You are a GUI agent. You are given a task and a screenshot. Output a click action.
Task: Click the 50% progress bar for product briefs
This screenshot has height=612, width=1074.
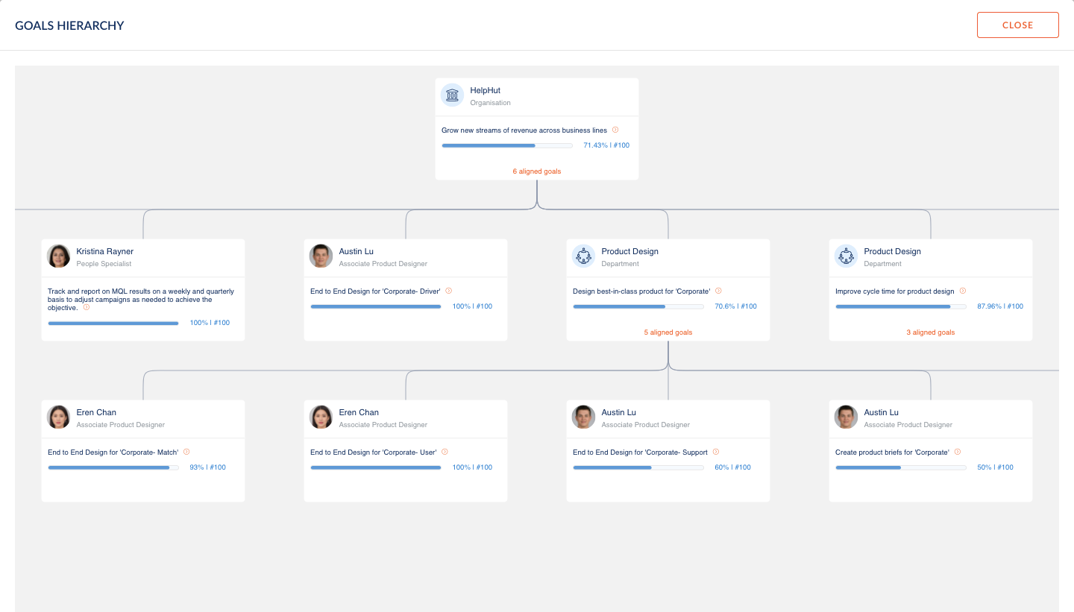[x=900, y=467]
